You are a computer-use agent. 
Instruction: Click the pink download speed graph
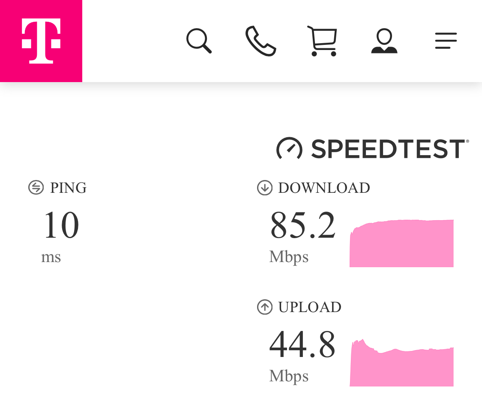tap(401, 245)
